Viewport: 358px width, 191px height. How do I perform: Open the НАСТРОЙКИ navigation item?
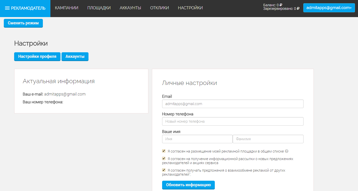[x=190, y=8]
